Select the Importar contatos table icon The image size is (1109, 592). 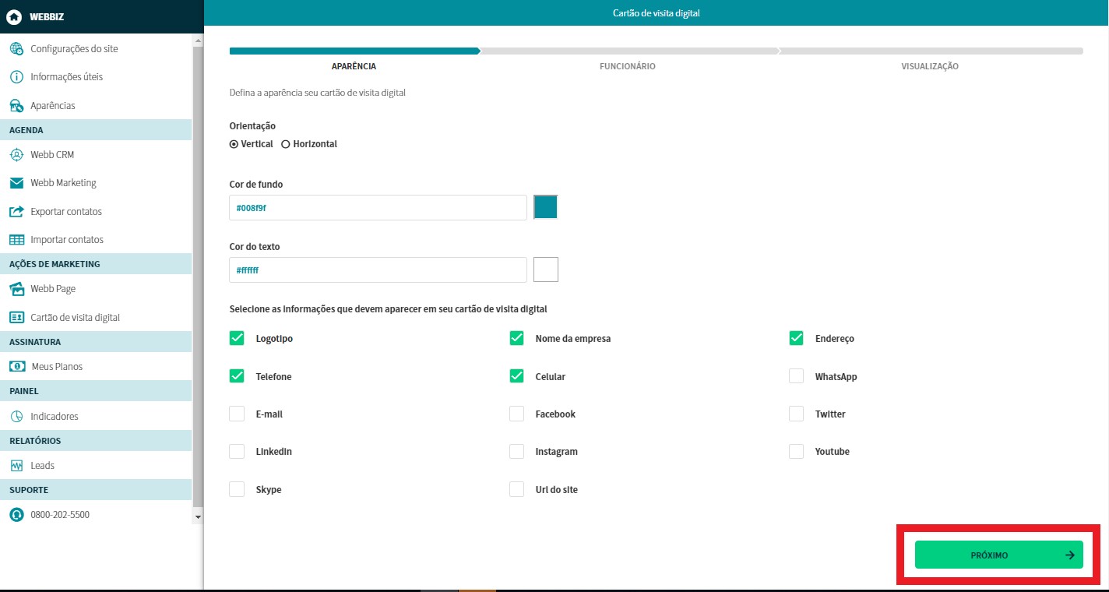coord(16,240)
